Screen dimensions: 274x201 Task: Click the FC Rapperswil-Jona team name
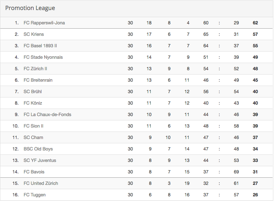[44, 23]
